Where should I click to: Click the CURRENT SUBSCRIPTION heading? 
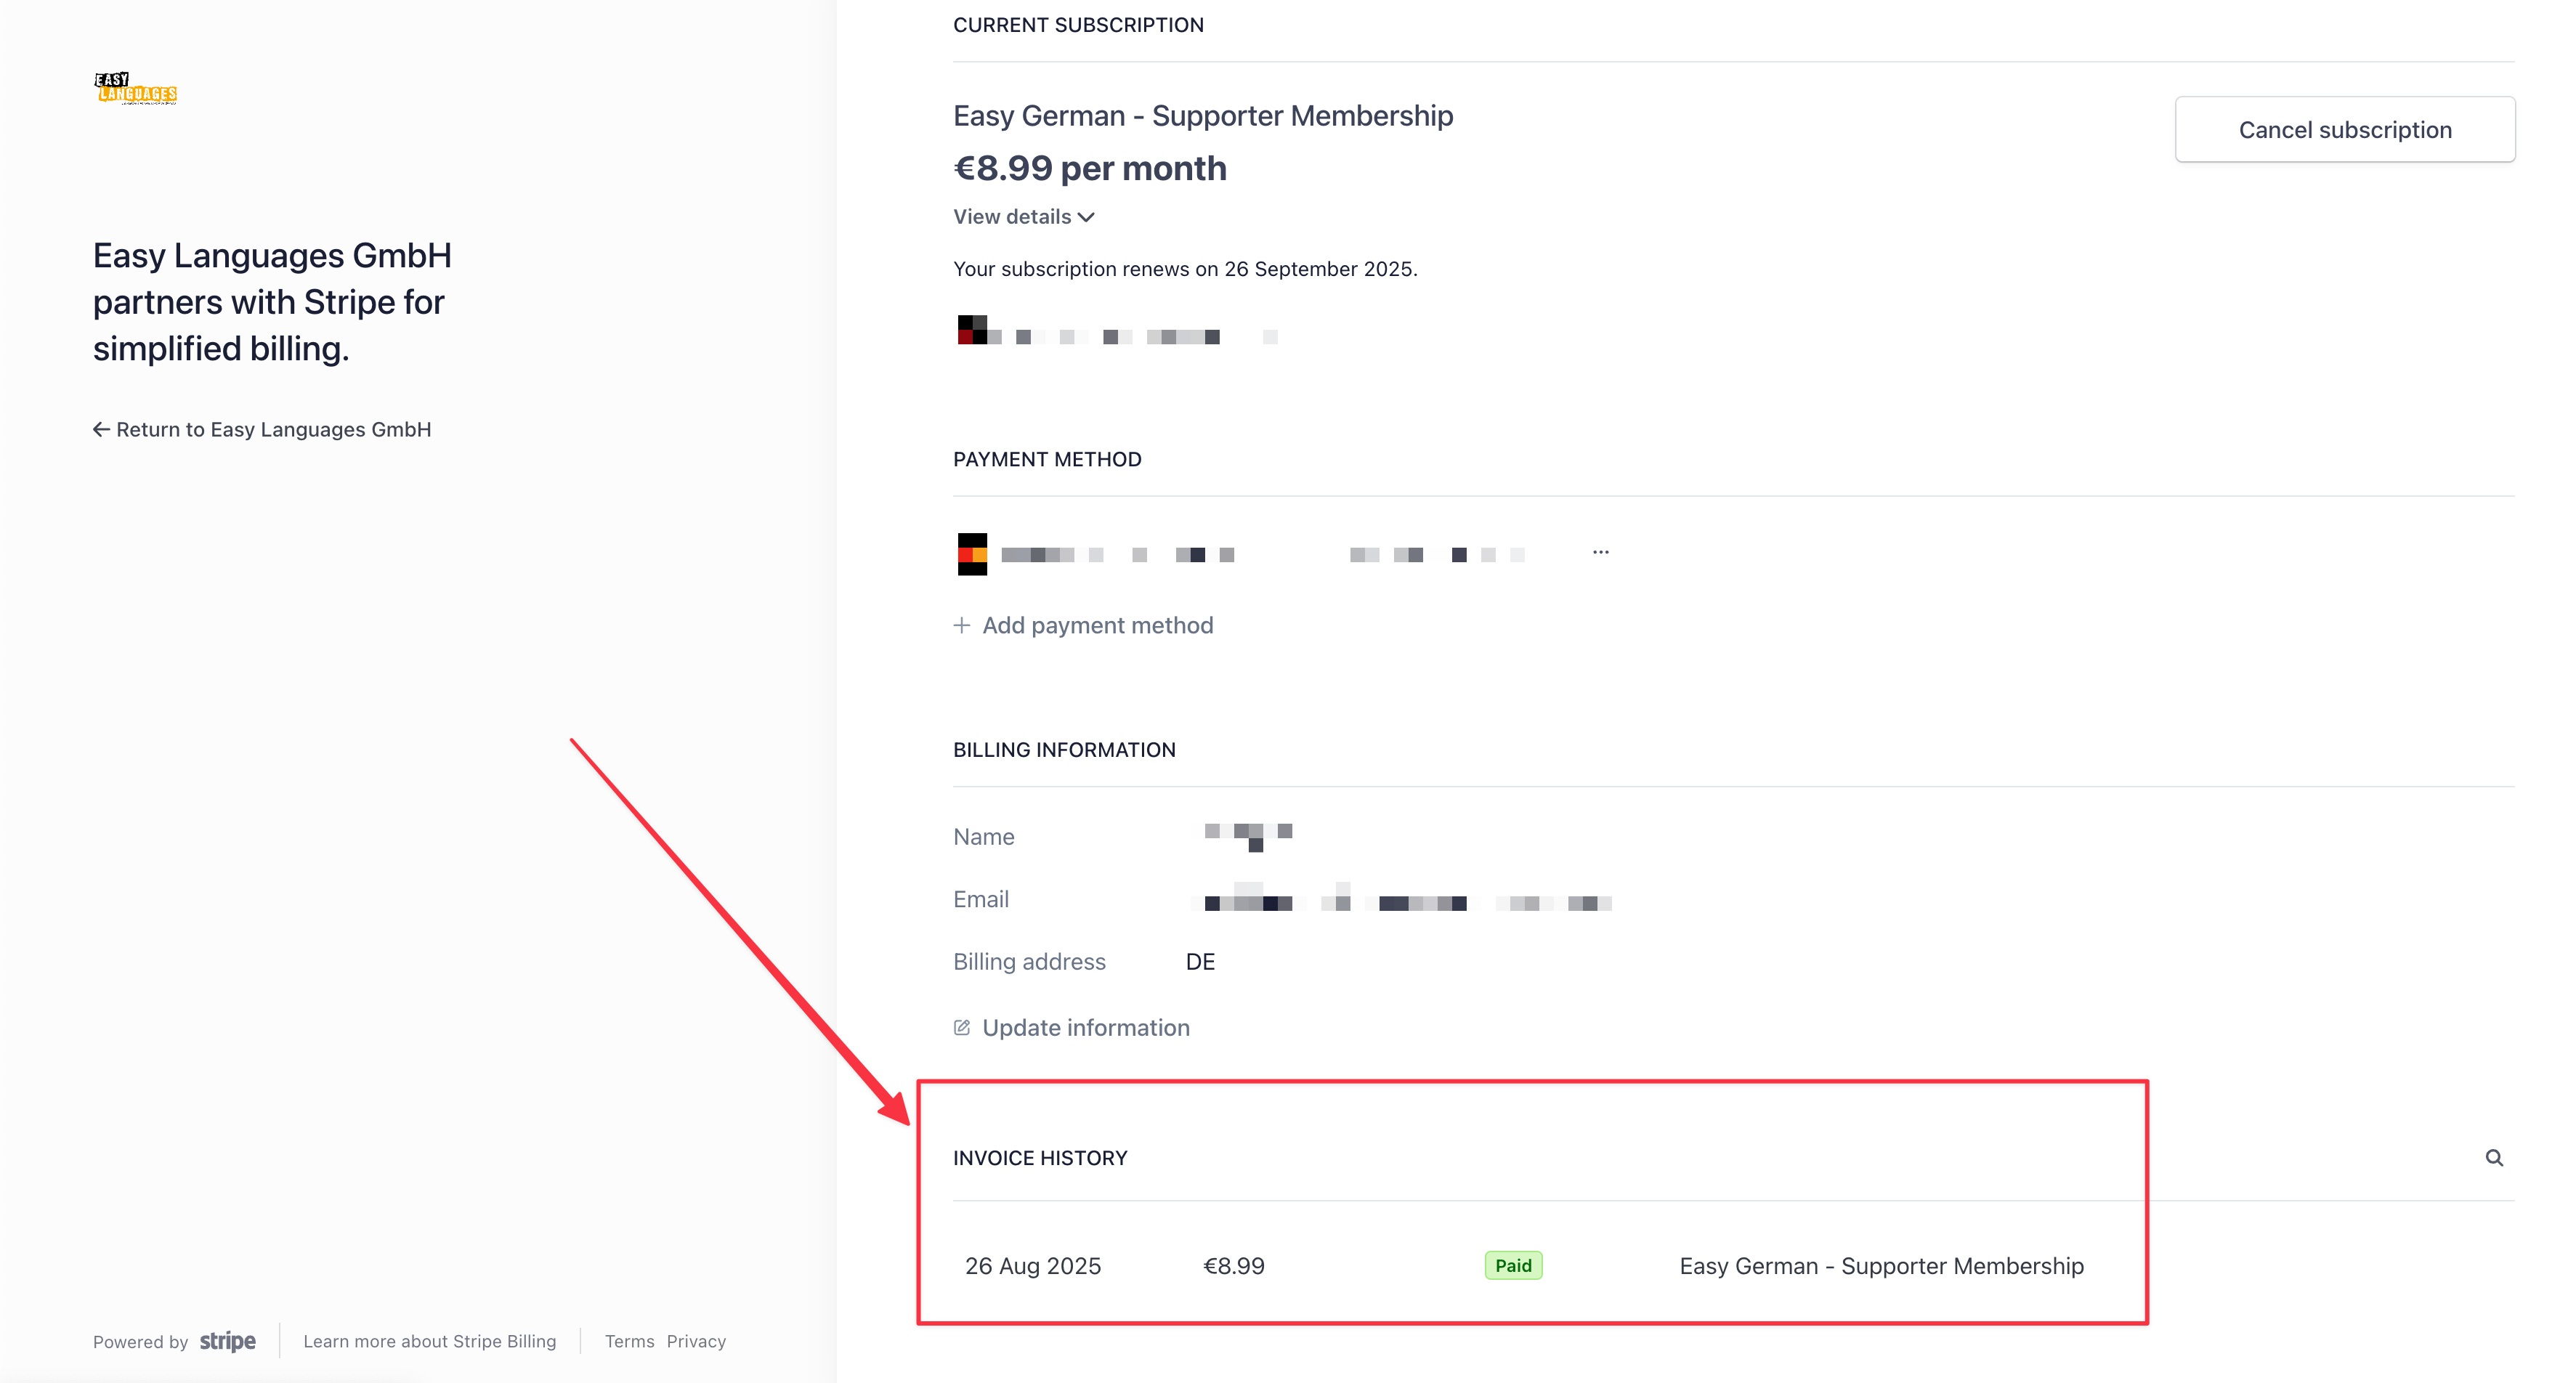(1078, 25)
